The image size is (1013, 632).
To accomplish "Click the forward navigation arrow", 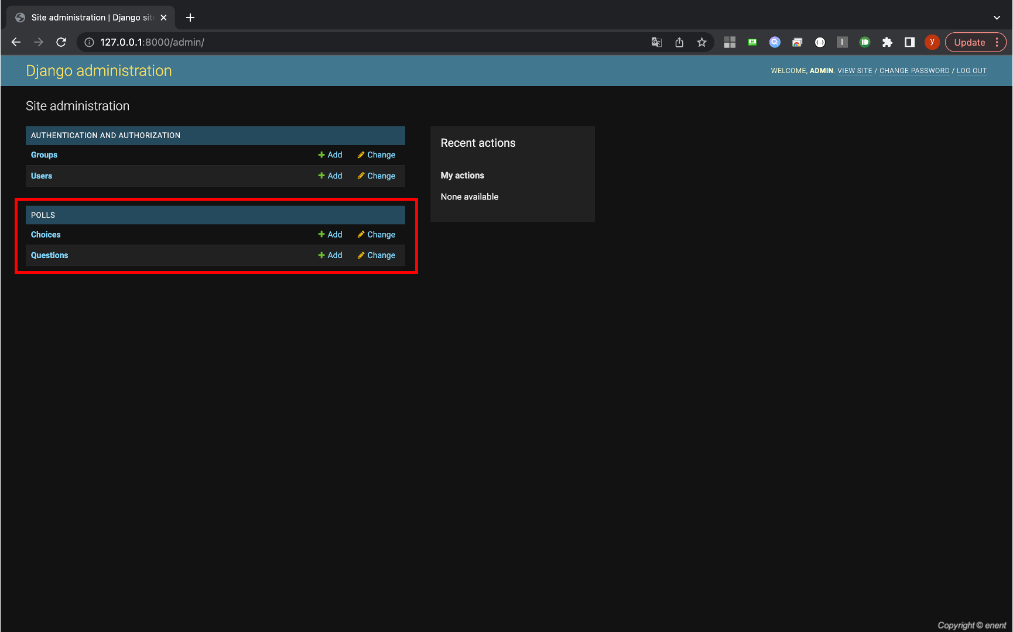I will [x=39, y=42].
